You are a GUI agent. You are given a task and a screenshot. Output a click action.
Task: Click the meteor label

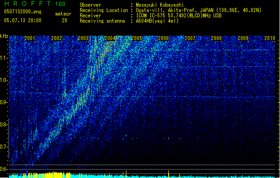point(63,14)
